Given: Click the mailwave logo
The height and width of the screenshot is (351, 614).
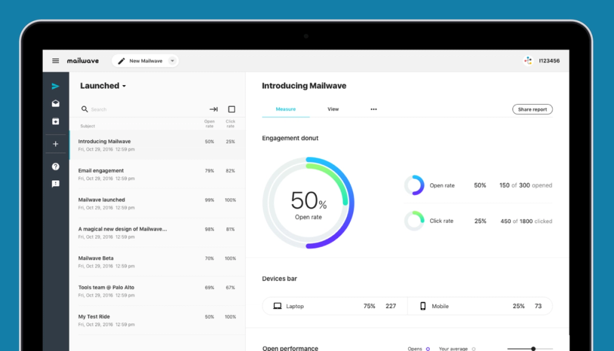Looking at the screenshot, I should pyautogui.click(x=83, y=61).
